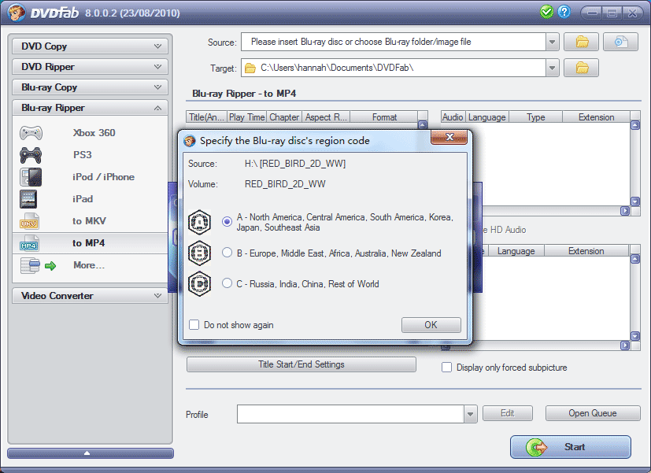The image size is (651, 473).
Task: Click the region B globe icon
Action: click(200, 253)
